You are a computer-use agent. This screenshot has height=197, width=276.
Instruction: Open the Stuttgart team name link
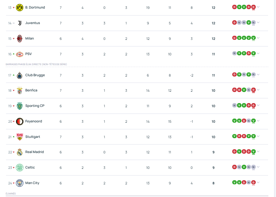(33, 137)
